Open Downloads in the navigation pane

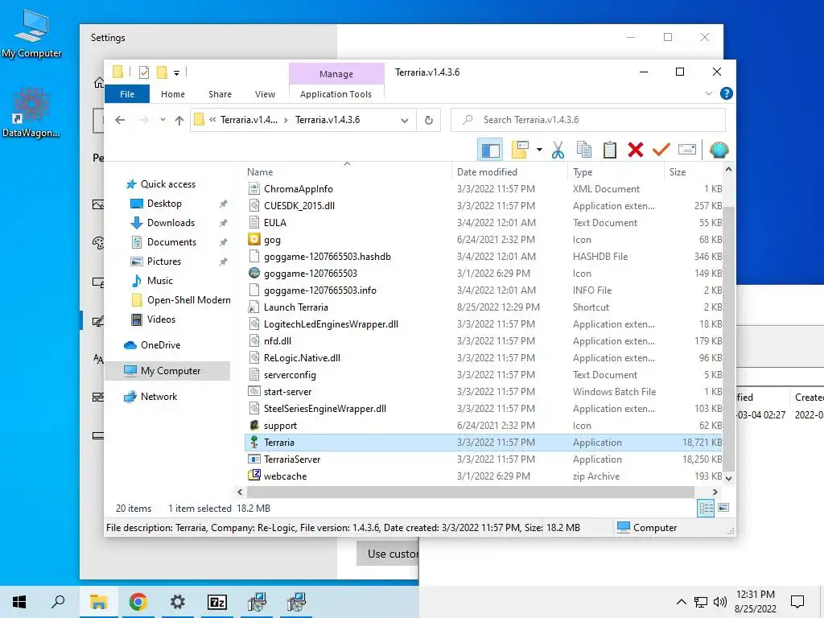click(171, 223)
